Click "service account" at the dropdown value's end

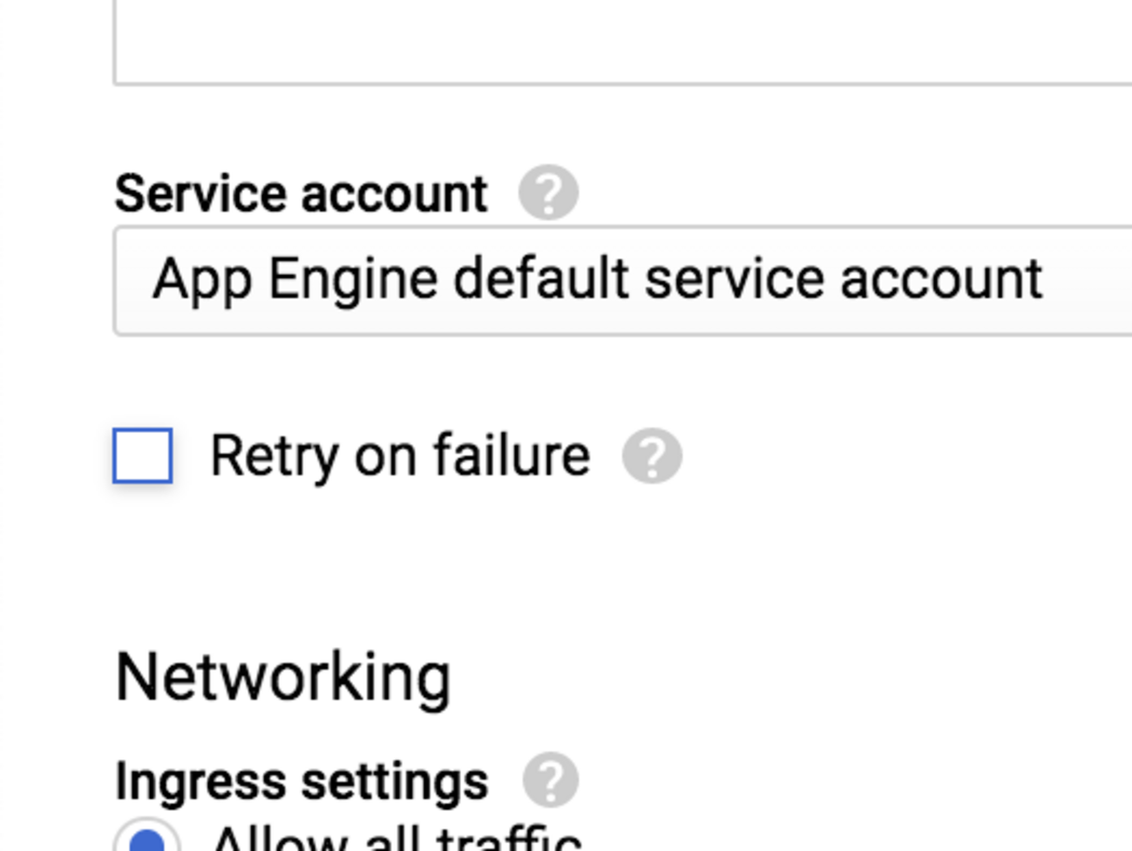click(x=843, y=279)
